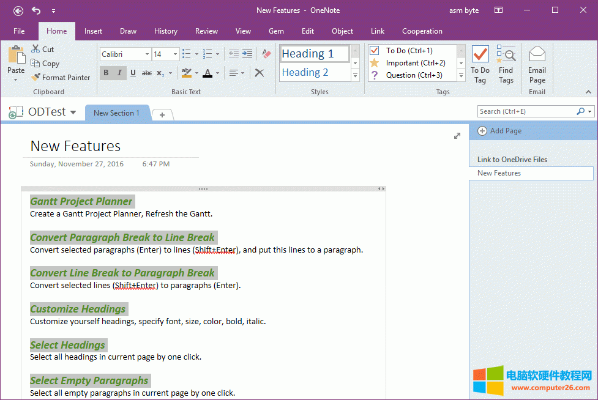Increase indent of paragraph
598x400 pixels.
247,54
